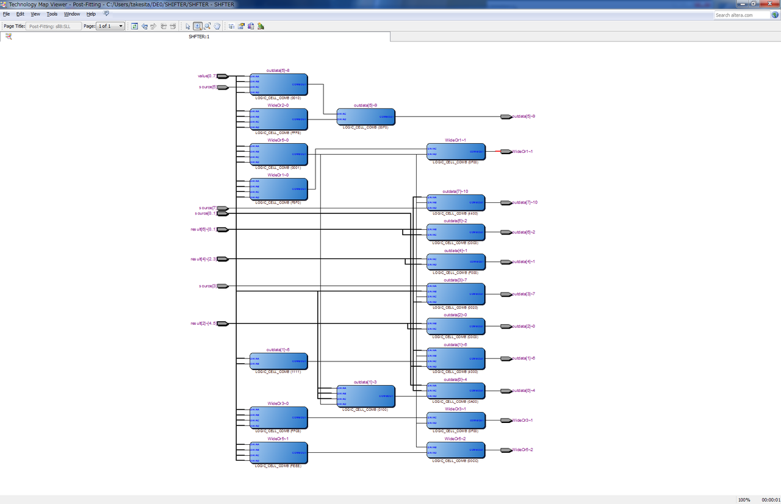Click the outdata[6]~2 output pin

pyautogui.click(x=506, y=232)
